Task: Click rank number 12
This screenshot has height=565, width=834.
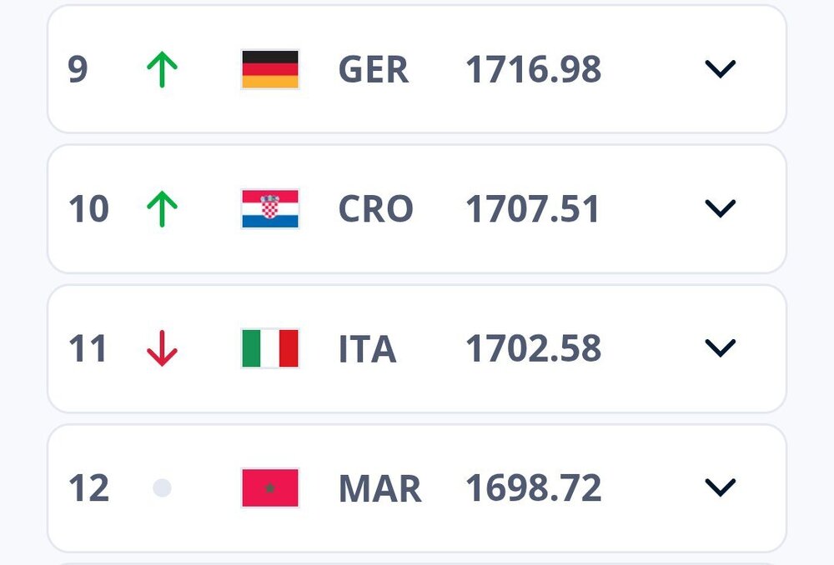Action: coord(88,489)
